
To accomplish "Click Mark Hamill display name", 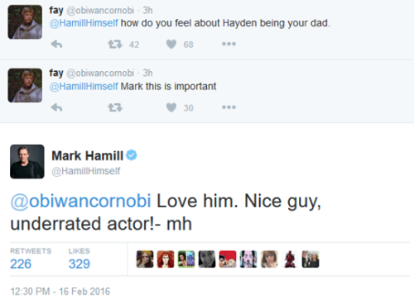I will 88,156.
